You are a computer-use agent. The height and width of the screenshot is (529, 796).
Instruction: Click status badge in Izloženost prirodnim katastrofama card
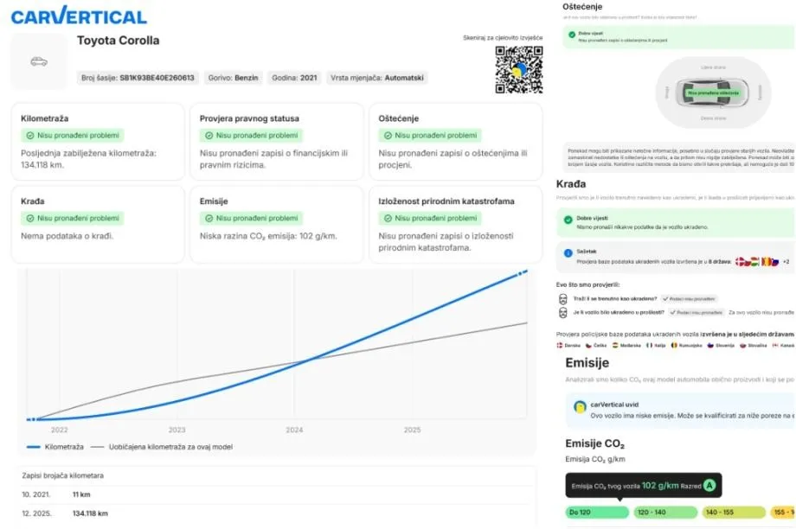(430, 218)
